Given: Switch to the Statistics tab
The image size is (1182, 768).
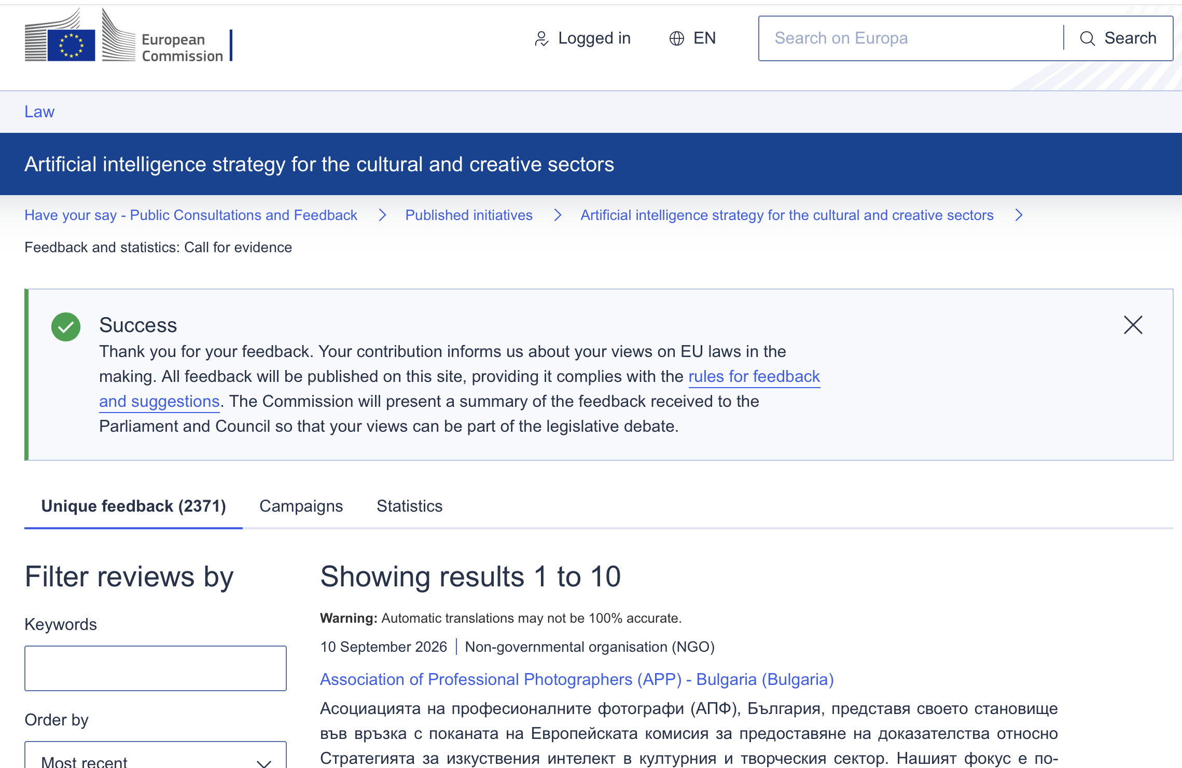Looking at the screenshot, I should [x=410, y=506].
